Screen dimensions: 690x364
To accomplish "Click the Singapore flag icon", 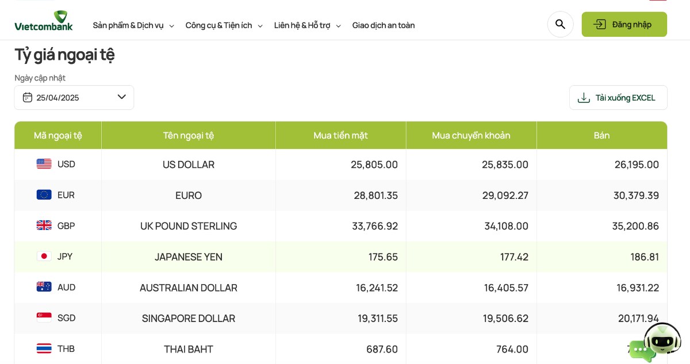I will click(x=44, y=318).
